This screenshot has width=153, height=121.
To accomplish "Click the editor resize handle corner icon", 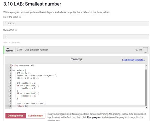I will click(146, 107).
